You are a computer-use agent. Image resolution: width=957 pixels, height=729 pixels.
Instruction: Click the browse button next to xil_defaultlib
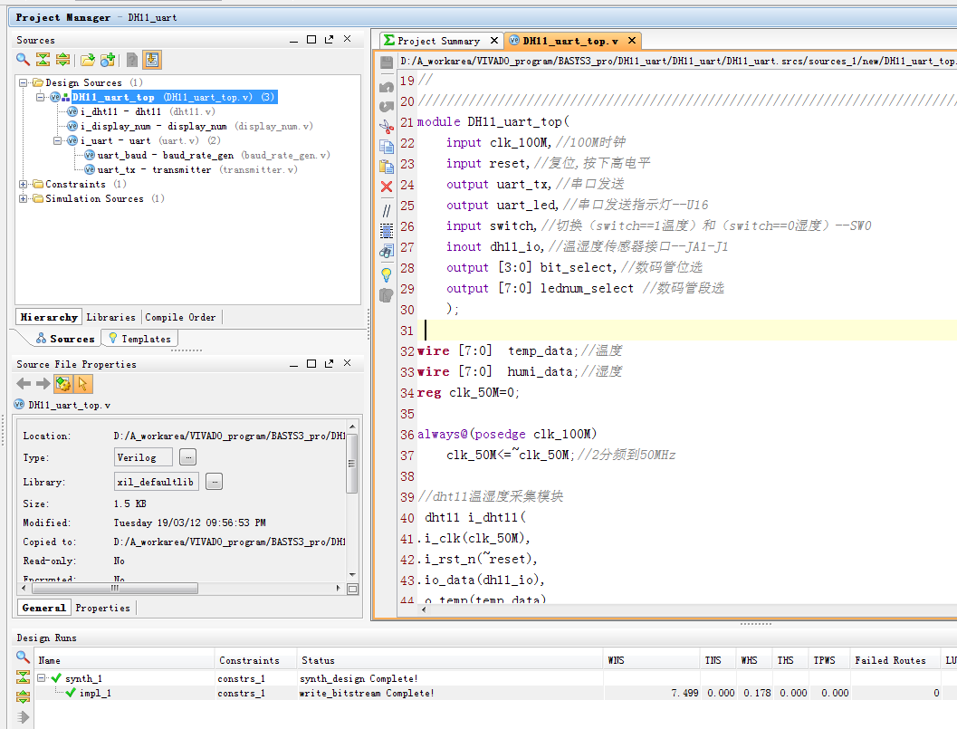[214, 482]
